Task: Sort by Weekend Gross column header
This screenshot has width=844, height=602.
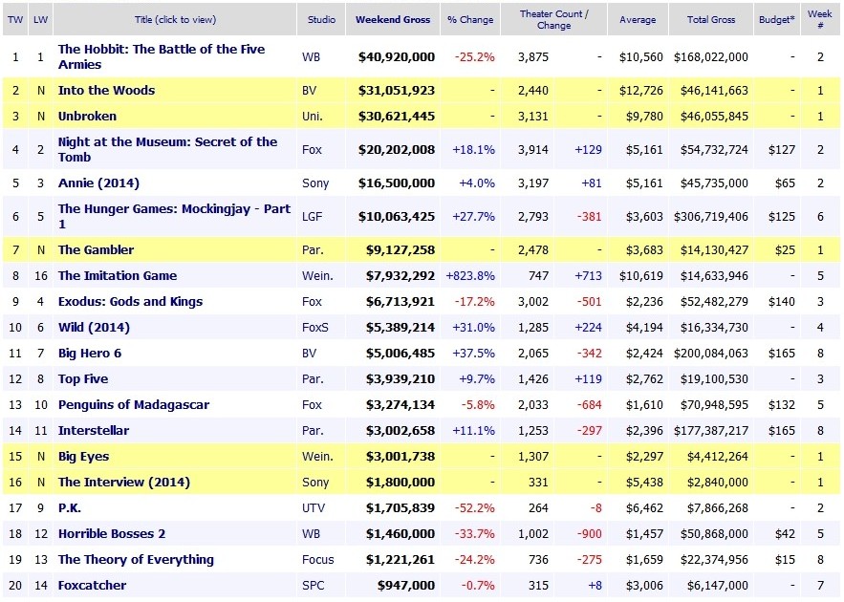Action: pyautogui.click(x=393, y=20)
